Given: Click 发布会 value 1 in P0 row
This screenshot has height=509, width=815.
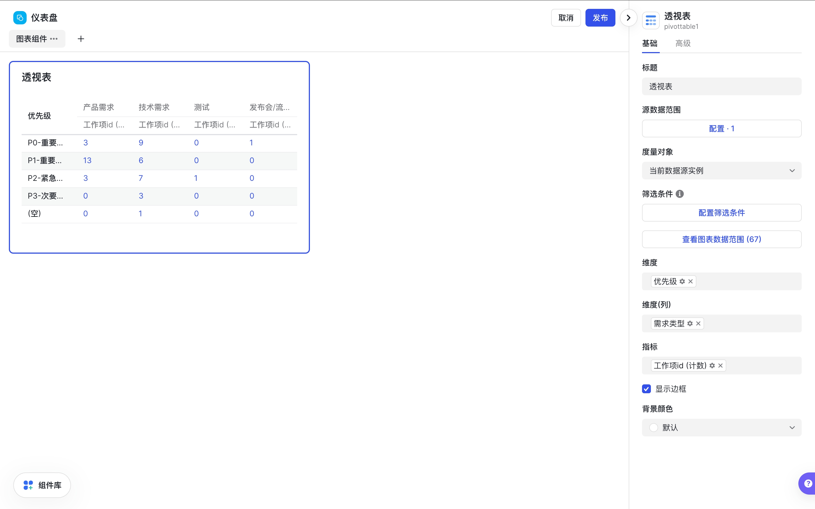Looking at the screenshot, I should pos(251,143).
